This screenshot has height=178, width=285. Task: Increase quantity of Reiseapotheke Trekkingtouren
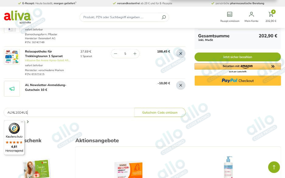pyautogui.click(x=135, y=53)
